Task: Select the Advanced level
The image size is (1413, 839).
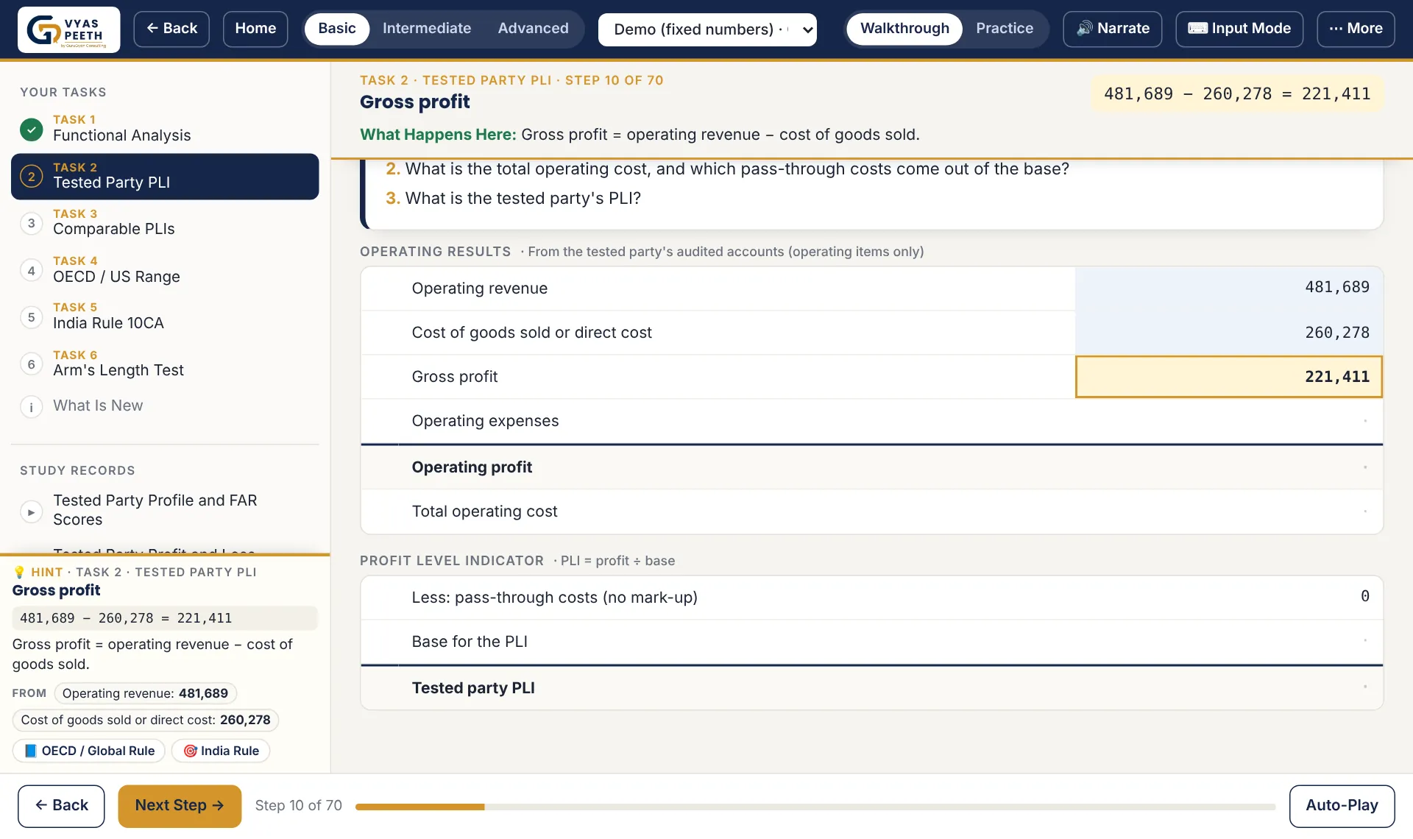Action: coord(533,29)
